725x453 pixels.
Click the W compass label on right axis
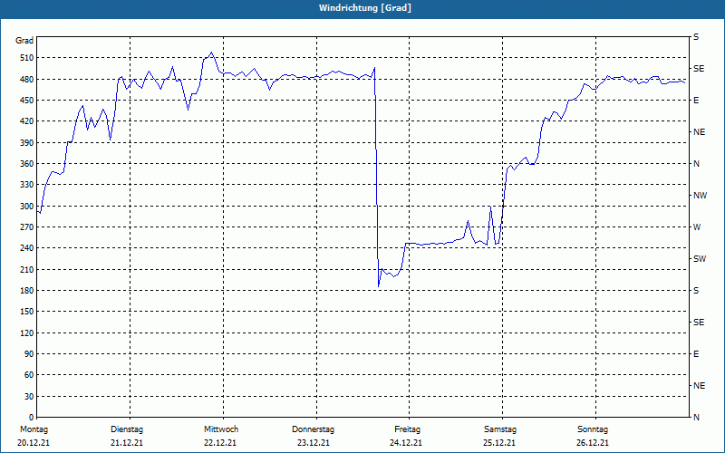point(697,227)
